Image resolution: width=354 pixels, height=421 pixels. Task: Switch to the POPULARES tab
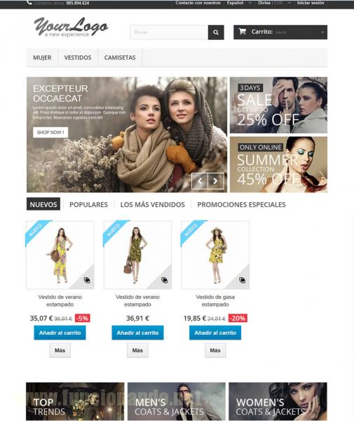click(88, 205)
